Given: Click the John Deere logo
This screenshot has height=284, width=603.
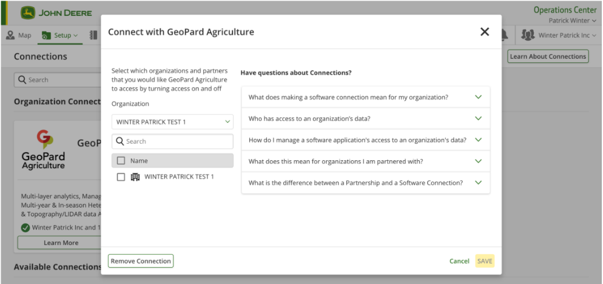Looking at the screenshot, I should [28, 13].
